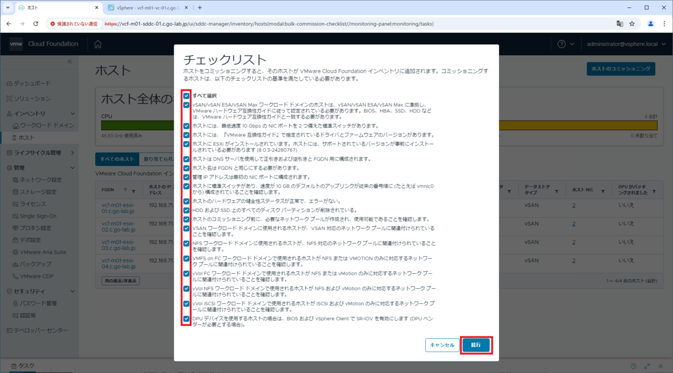Click the task panel help icon at bottom

(633, 366)
